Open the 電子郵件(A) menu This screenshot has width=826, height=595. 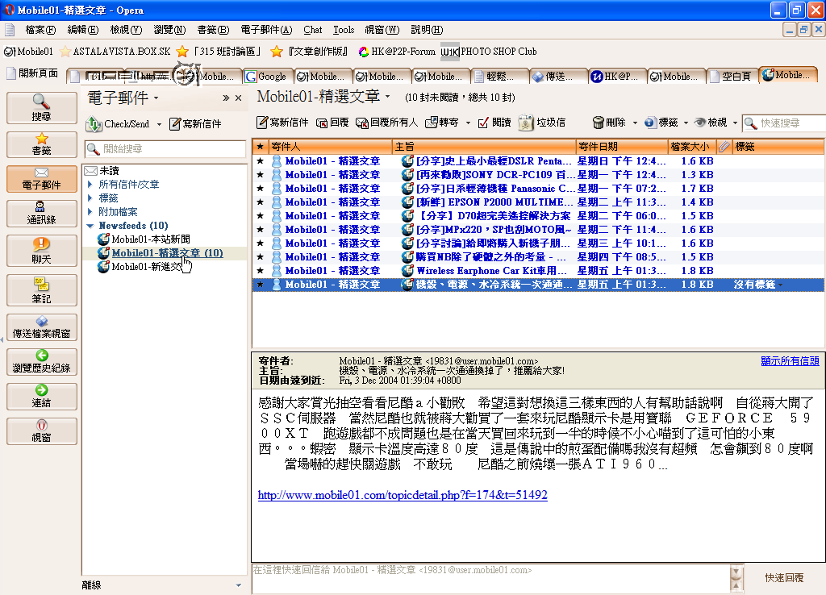coord(266,30)
